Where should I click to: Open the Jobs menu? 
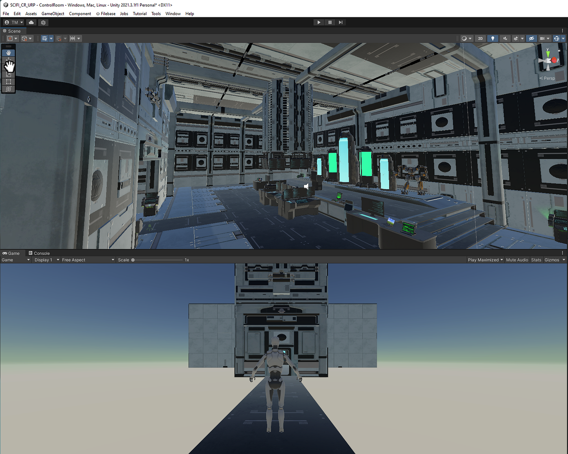124,13
